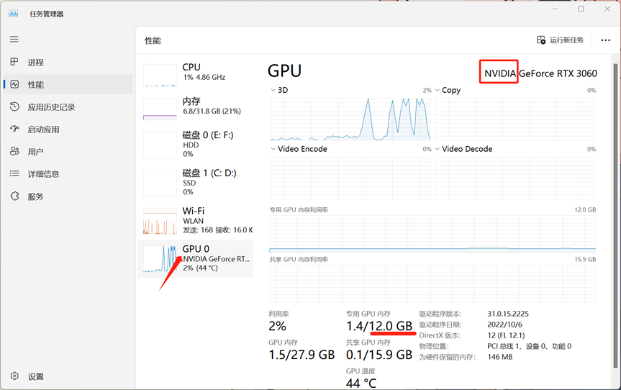Open the 用户 tab

(68, 152)
